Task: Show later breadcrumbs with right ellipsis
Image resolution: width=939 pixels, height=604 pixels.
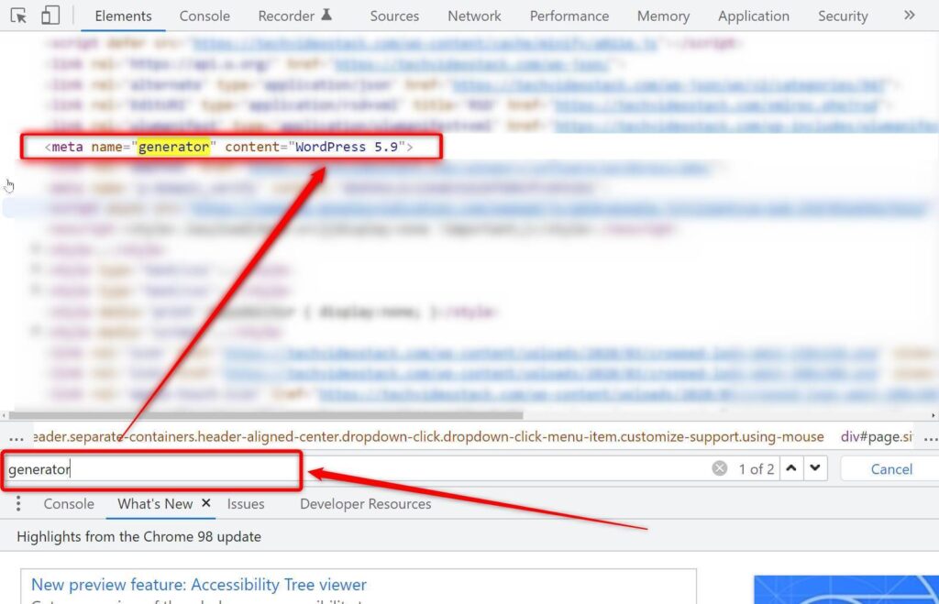Action: (x=931, y=439)
